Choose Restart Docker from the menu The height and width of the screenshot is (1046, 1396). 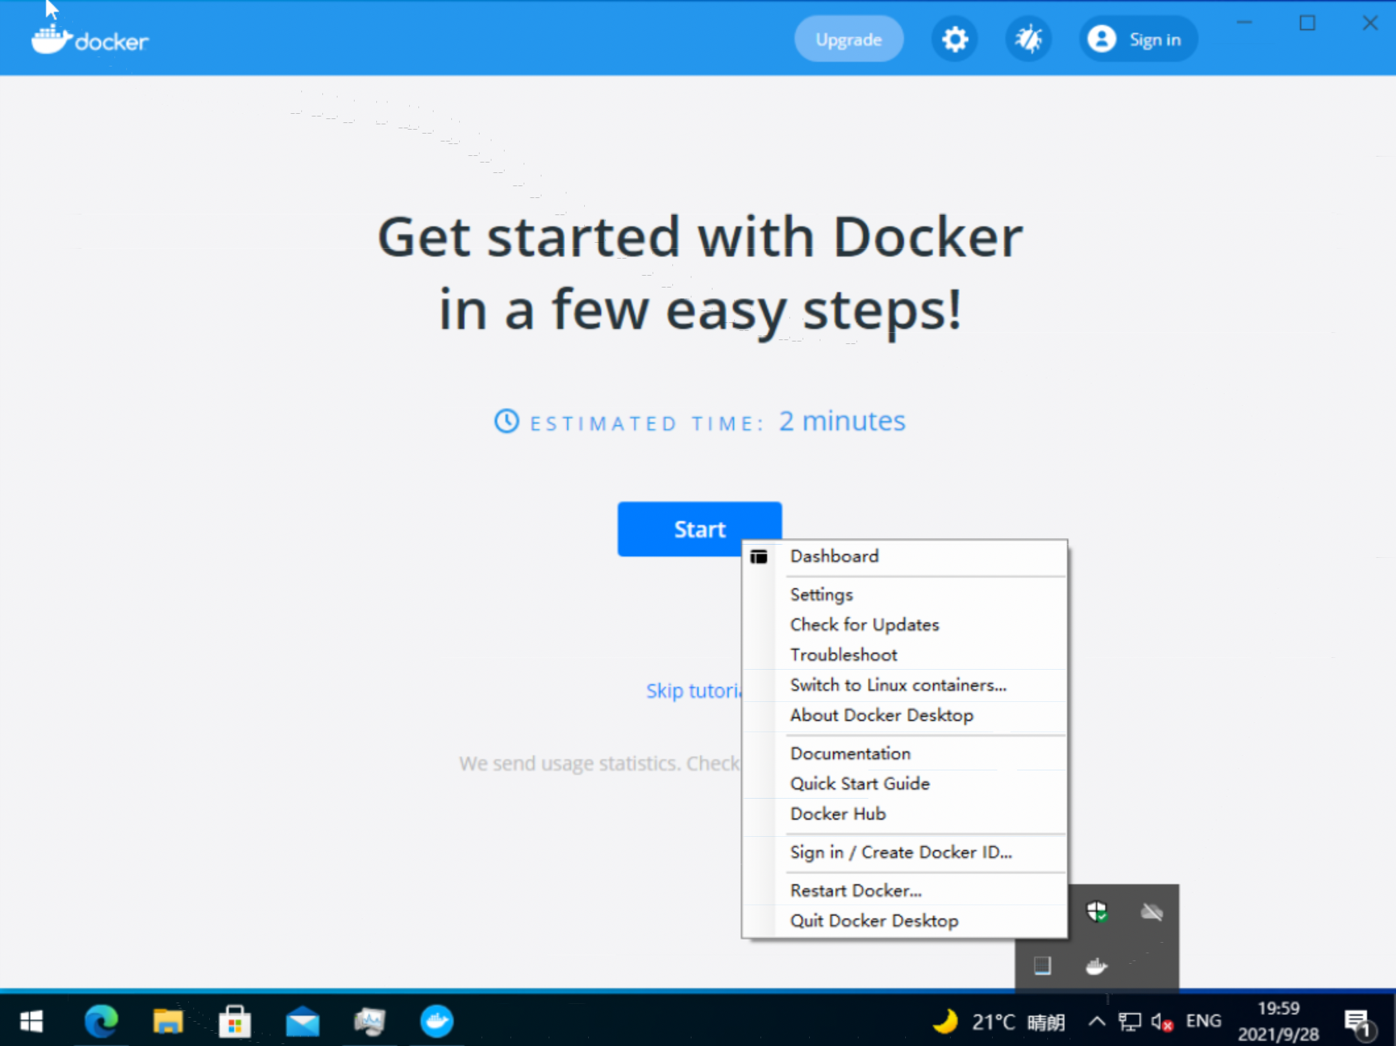pyautogui.click(x=855, y=891)
